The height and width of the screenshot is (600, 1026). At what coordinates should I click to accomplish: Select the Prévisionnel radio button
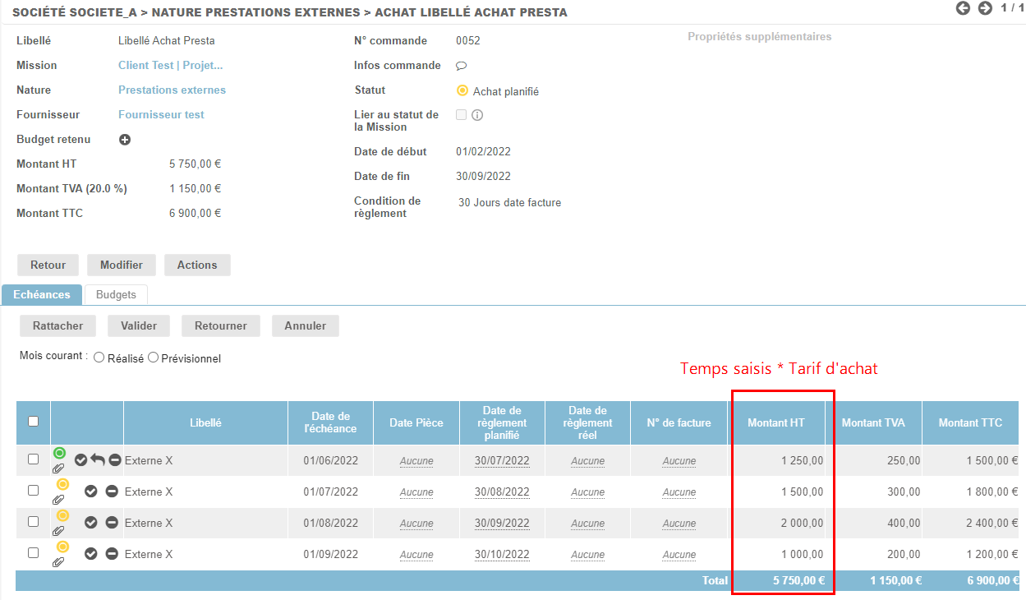tap(153, 358)
